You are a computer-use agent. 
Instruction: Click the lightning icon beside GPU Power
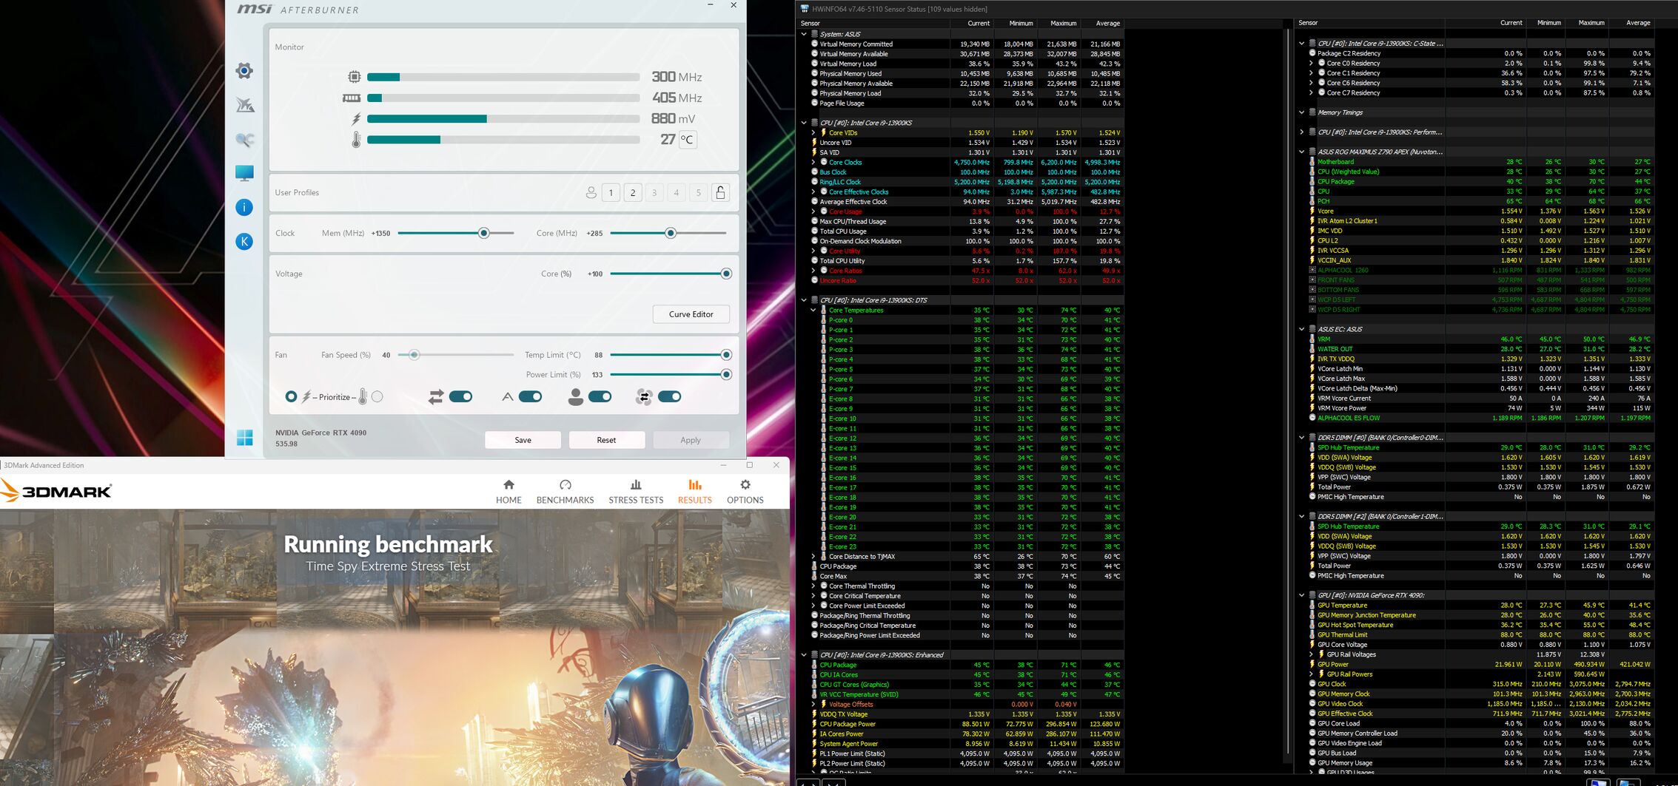point(1312,665)
